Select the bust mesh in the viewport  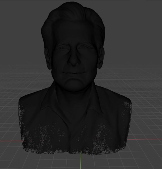pos(75,78)
